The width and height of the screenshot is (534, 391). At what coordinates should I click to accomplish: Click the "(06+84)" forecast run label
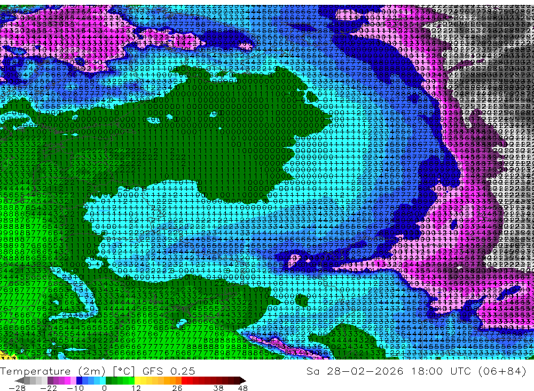pos(502,371)
